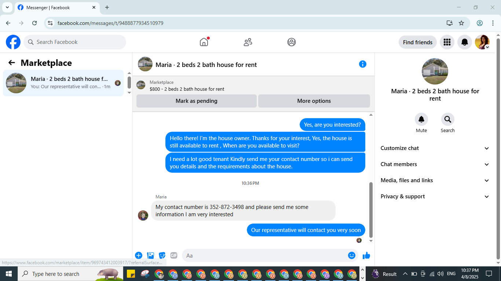Open more actions plus icon
This screenshot has width=501, height=281.
pos(139,255)
